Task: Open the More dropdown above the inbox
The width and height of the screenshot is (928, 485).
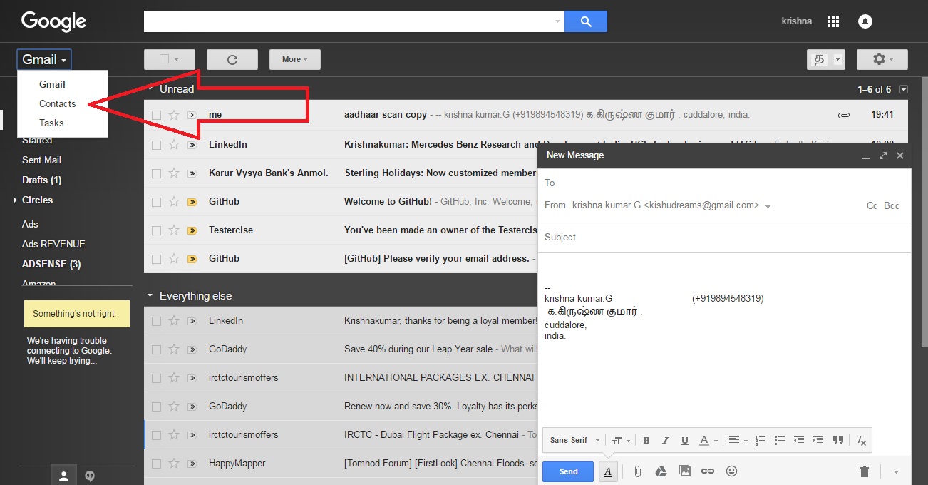Action: 294,59
